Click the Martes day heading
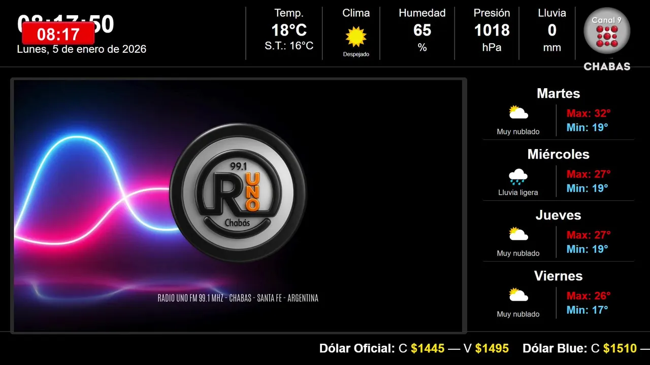This screenshot has width=650, height=365. [x=558, y=93]
